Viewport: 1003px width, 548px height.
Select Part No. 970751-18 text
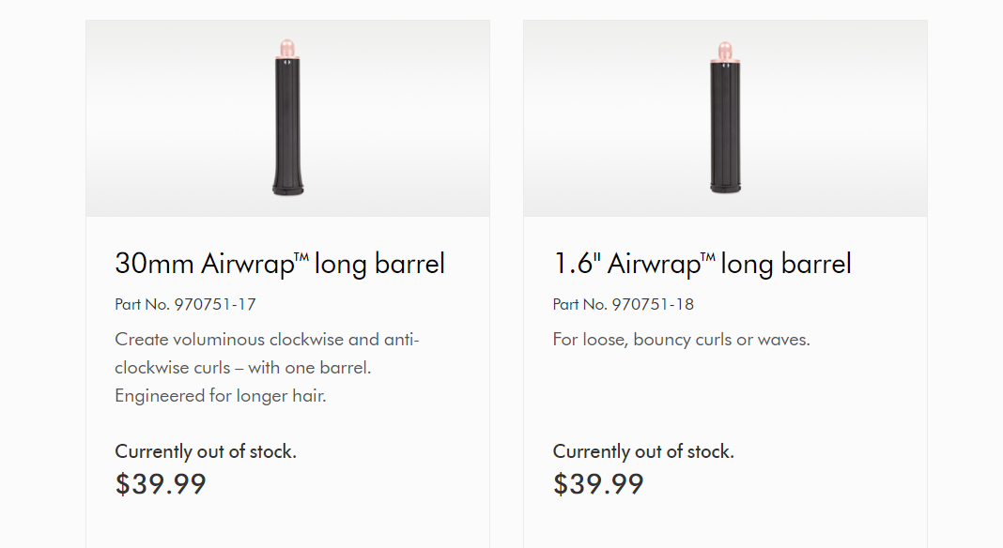[x=624, y=304]
